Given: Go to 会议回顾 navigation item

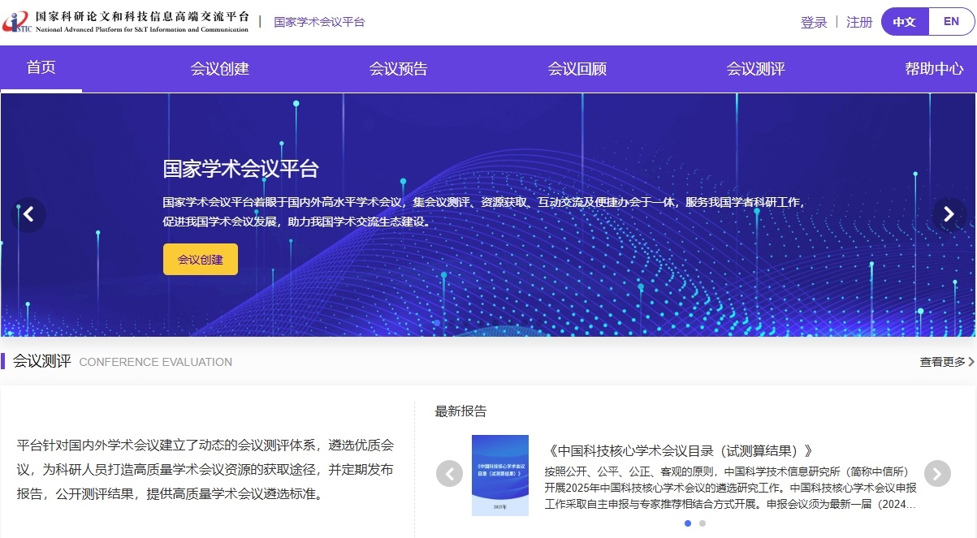Looking at the screenshot, I should pos(577,69).
